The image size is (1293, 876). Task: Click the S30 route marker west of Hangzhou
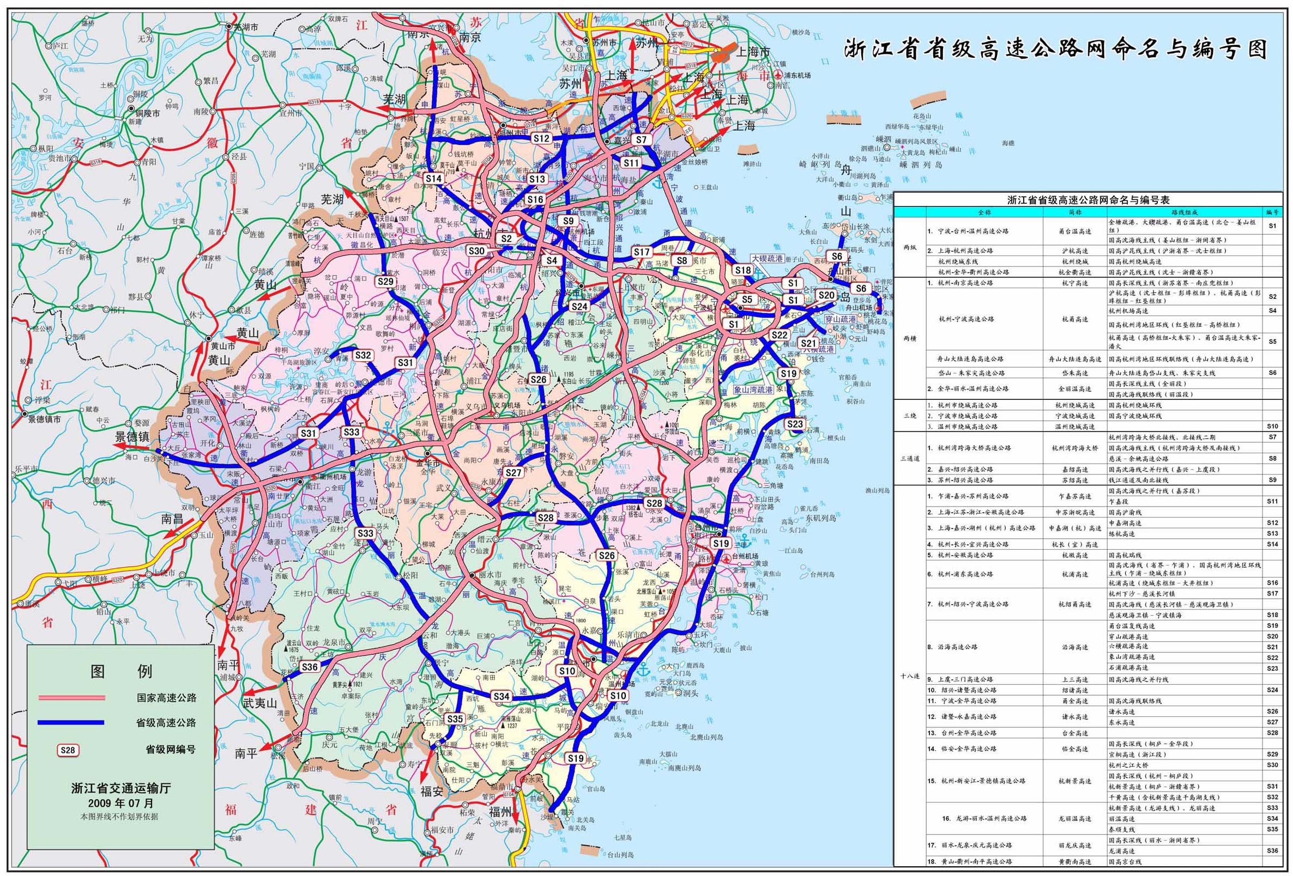coord(476,251)
